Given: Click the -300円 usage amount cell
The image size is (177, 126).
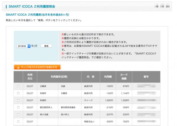Looking at the screenshot, I should [108, 121].
